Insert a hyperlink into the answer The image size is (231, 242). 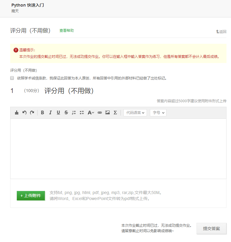coord(100,113)
